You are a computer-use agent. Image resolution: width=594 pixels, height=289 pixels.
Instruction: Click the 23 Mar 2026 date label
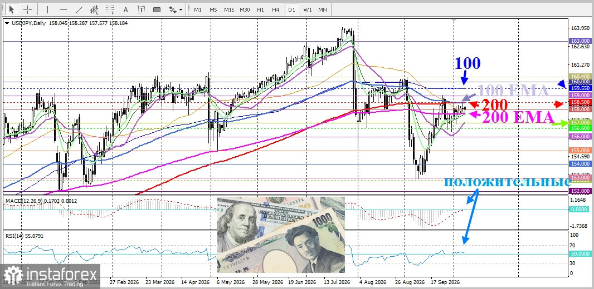[159, 282]
